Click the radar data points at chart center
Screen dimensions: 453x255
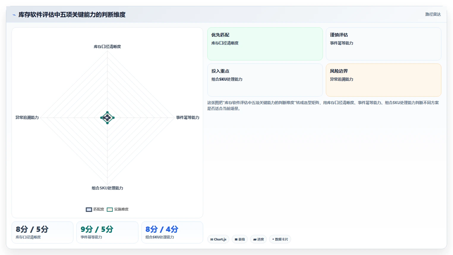click(x=107, y=118)
